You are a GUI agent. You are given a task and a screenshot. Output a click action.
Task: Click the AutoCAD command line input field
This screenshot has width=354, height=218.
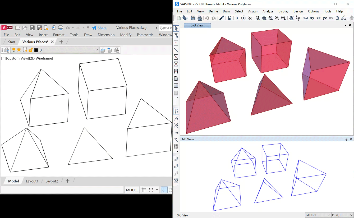[x=62, y=190]
